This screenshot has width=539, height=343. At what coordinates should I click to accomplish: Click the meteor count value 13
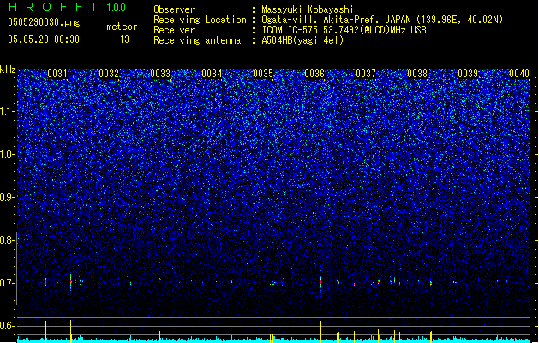(124, 39)
